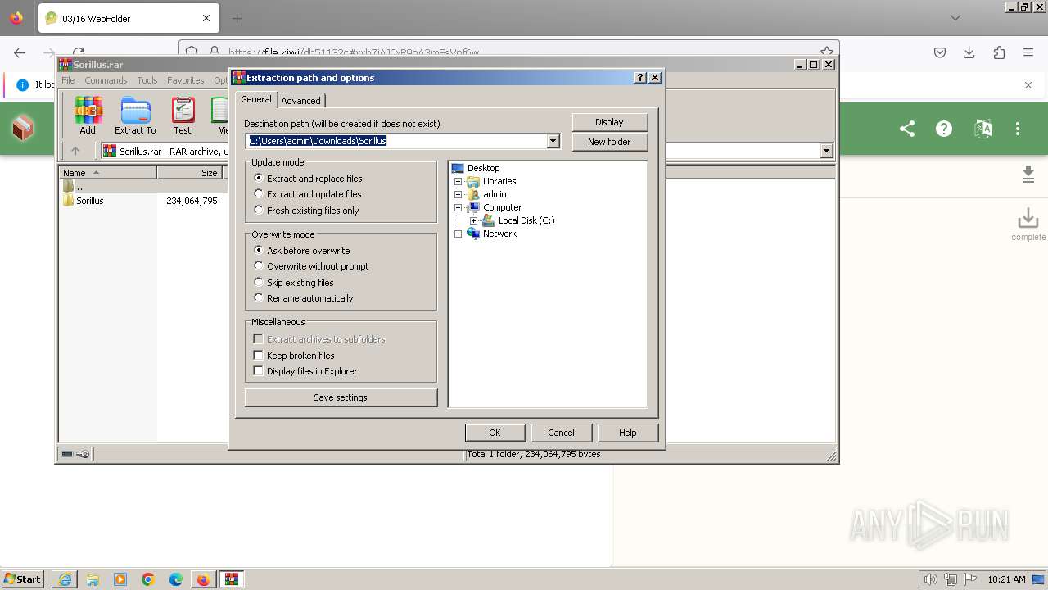Open Microsoft Edge from taskbar
This screenshot has width=1048, height=590.
pyautogui.click(x=176, y=579)
